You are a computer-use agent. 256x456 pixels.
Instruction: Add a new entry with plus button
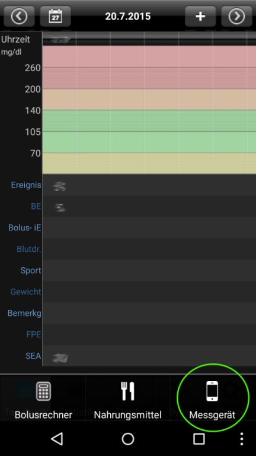click(x=200, y=16)
